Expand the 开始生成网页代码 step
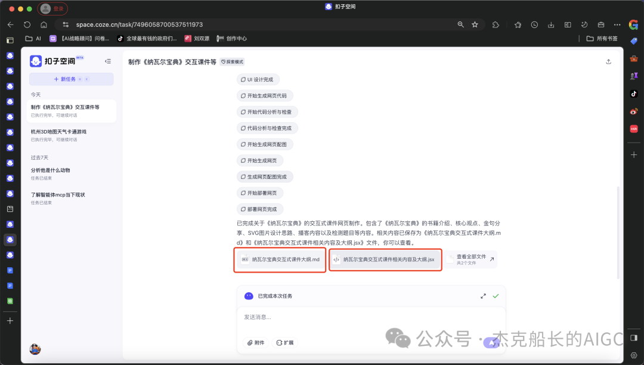 265,95
